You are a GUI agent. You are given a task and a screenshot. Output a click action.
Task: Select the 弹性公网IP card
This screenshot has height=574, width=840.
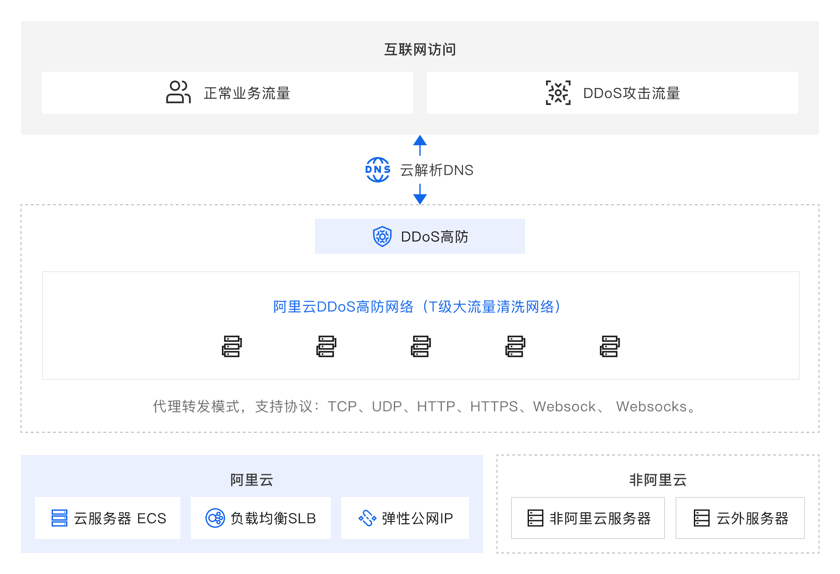405,518
